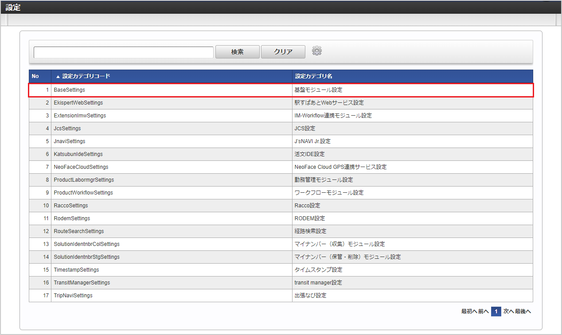The image size is (562, 335).
Task: Open the RodemSettings category
Action: point(281,218)
